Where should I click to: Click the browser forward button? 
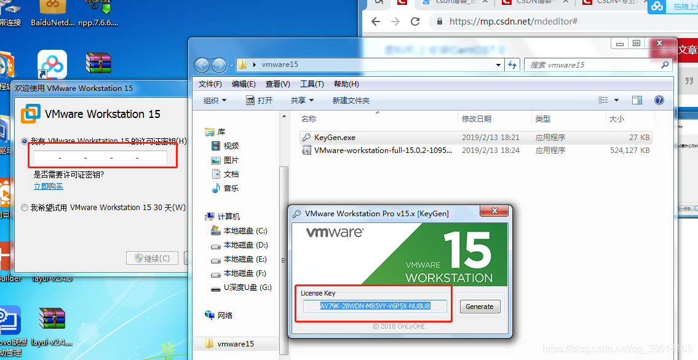(395, 22)
